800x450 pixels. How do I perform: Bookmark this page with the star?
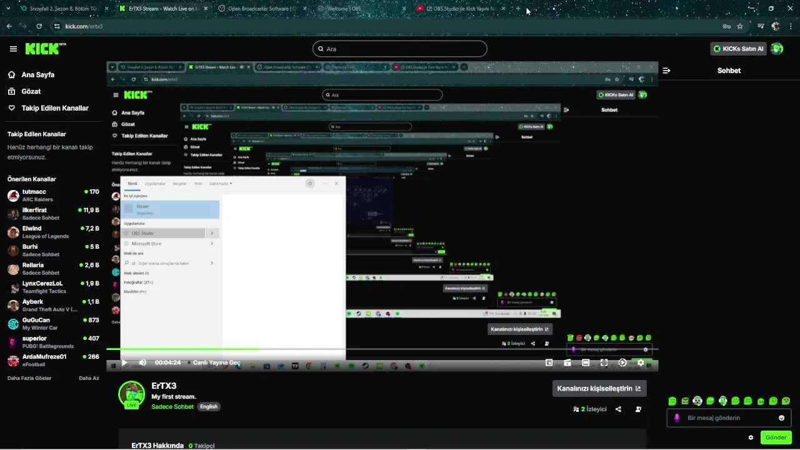point(740,26)
